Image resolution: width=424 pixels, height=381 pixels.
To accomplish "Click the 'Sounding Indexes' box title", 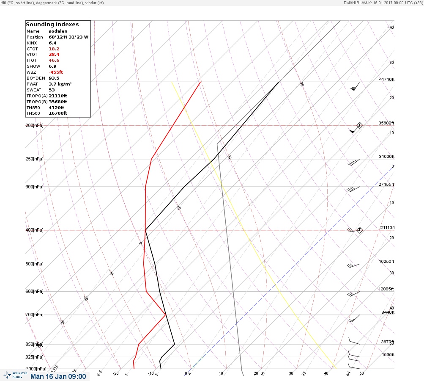I will click(x=52, y=25).
